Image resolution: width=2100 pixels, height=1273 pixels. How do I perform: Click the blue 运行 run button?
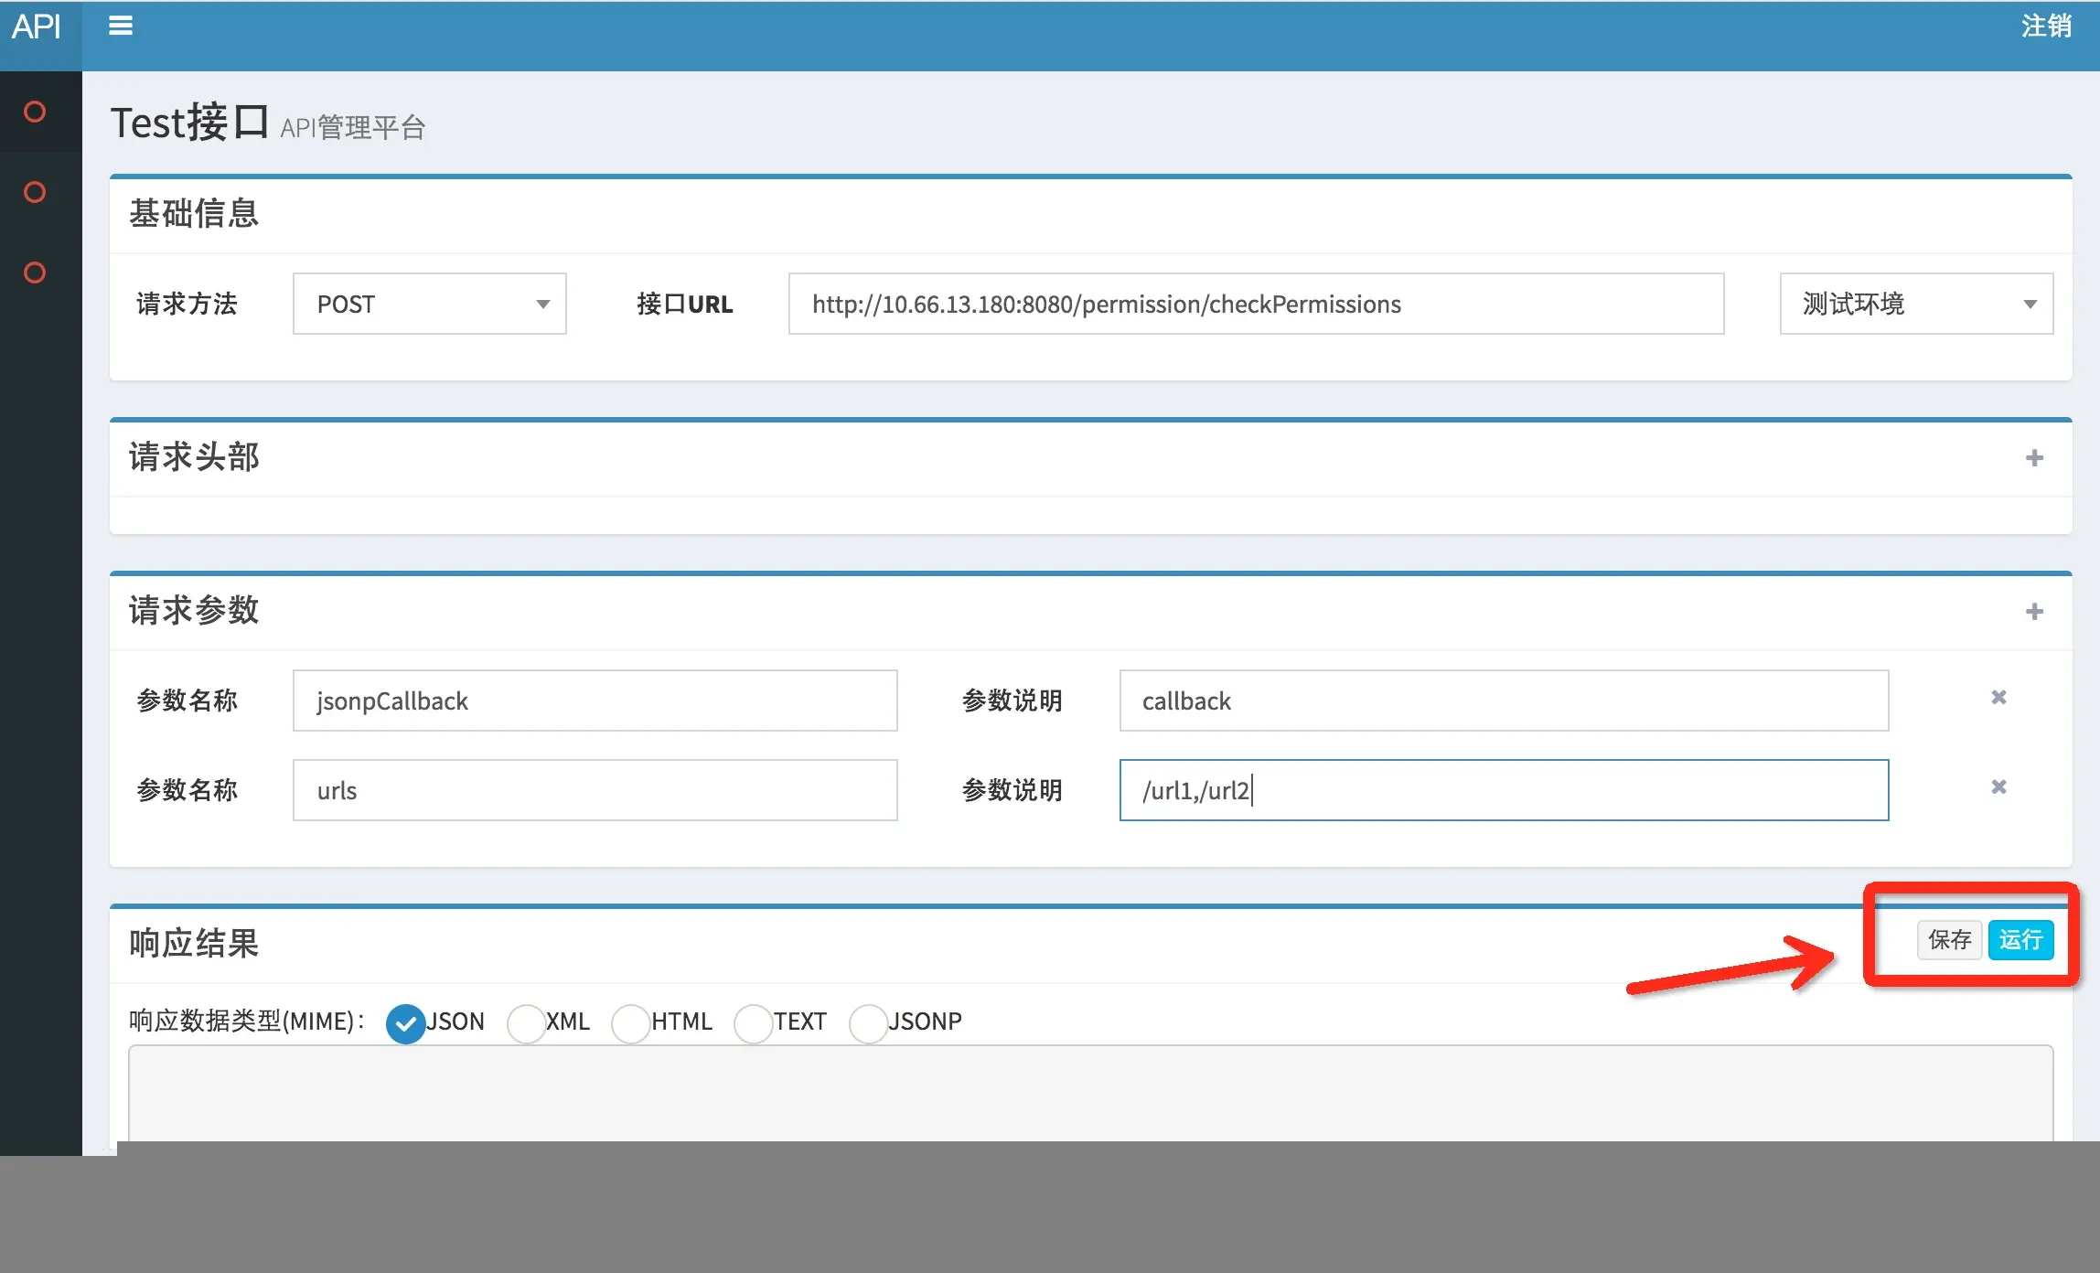[2020, 939]
